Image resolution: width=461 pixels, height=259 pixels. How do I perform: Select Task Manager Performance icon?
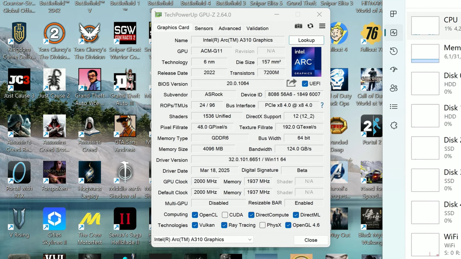[x=393, y=33]
